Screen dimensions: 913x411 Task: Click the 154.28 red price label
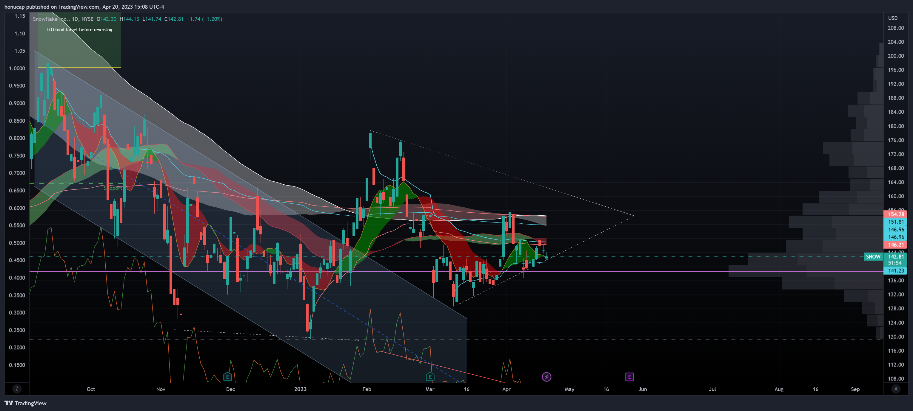[x=896, y=214]
